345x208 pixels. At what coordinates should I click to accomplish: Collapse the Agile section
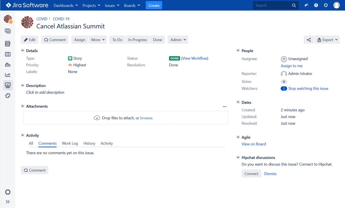click(238, 137)
